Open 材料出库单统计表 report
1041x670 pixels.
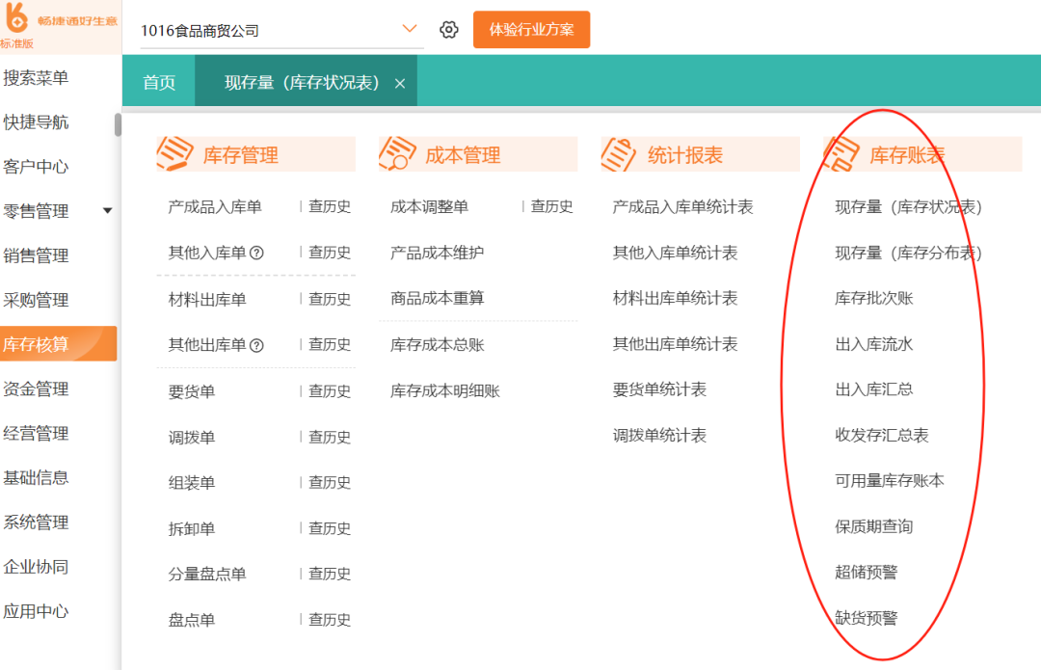[x=675, y=299]
